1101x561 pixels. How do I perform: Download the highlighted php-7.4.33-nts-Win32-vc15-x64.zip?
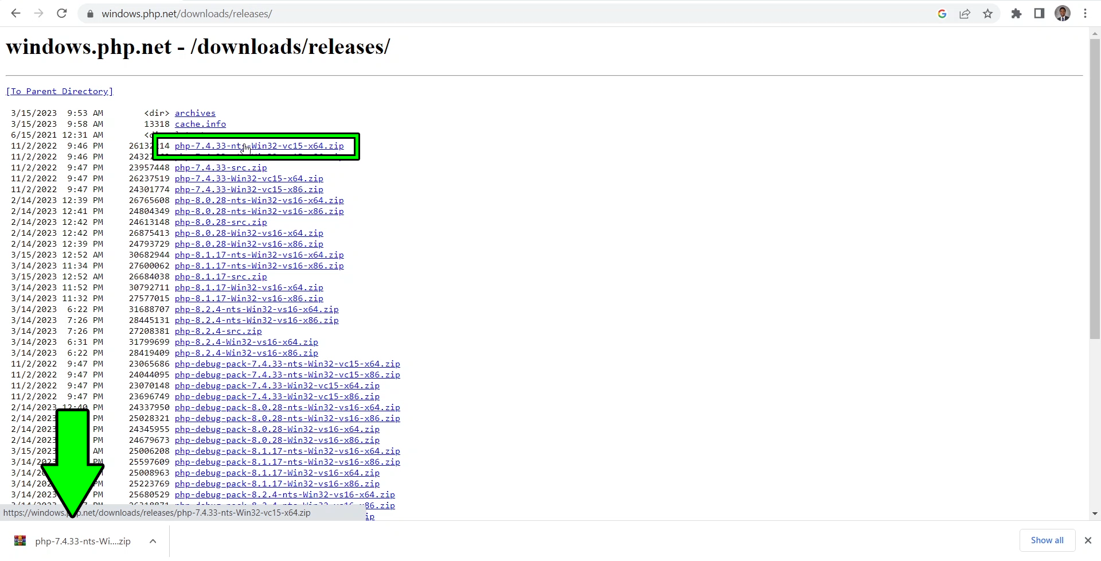click(x=259, y=146)
